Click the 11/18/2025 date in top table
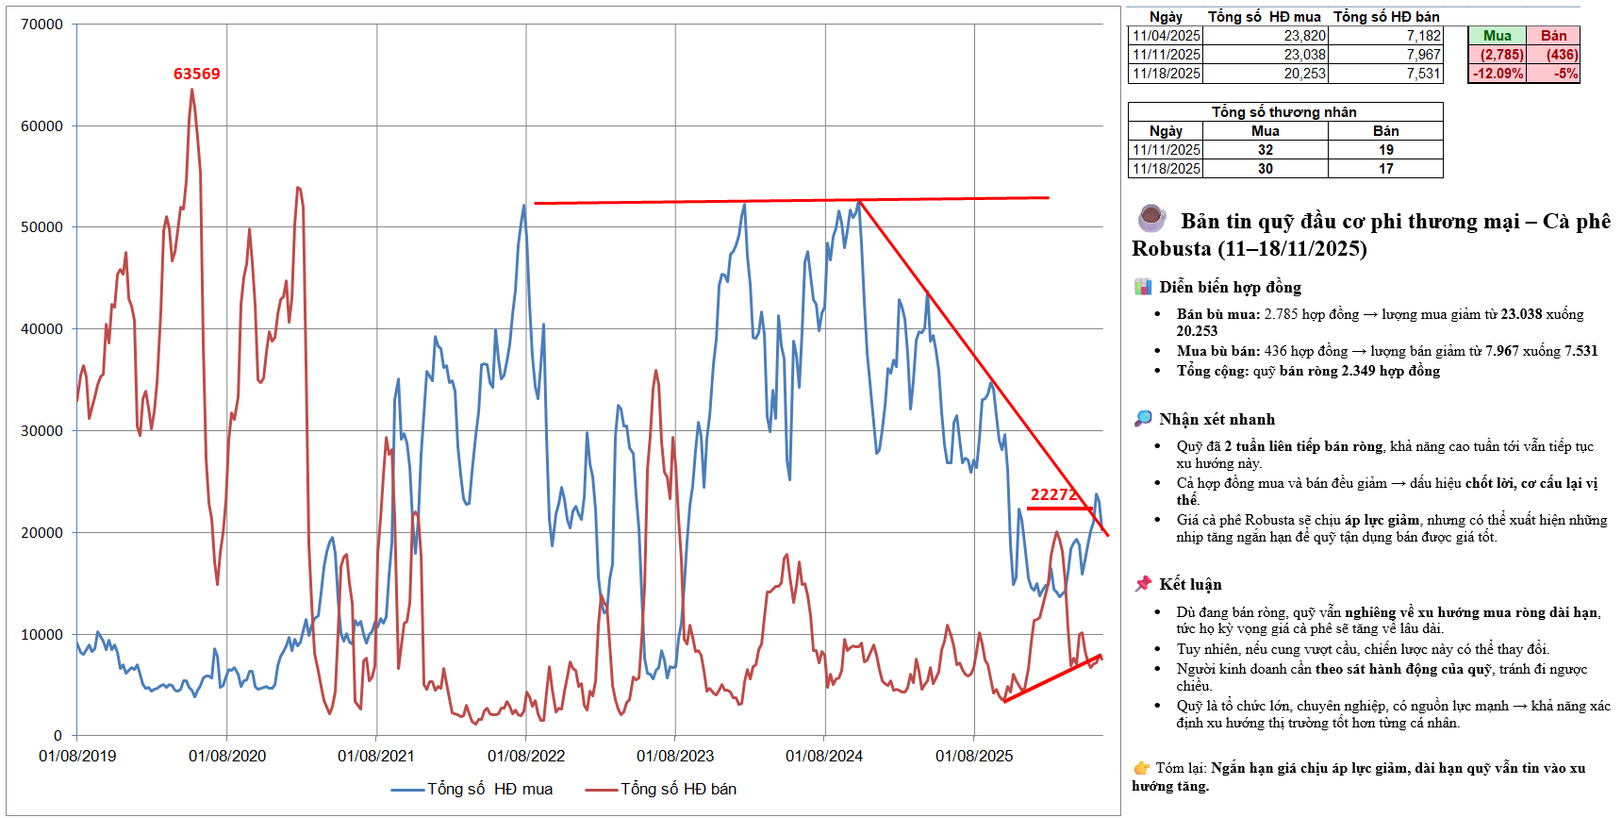The height and width of the screenshot is (818, 1622). 1167,74
